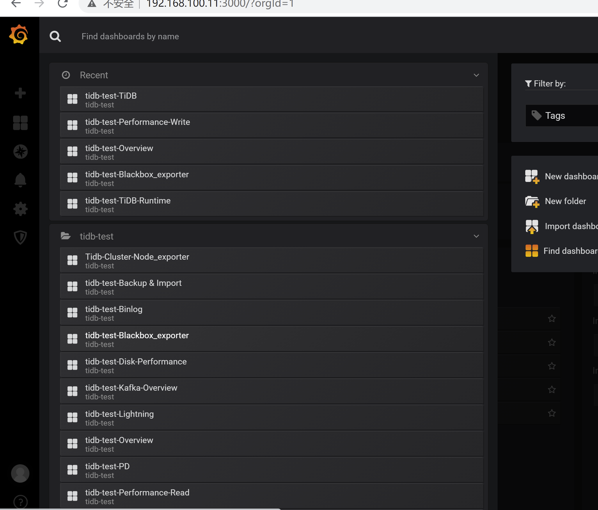Click the Find dashboards by name field
The height and width of the screenshot is (510, 598).
pos(130,36)
